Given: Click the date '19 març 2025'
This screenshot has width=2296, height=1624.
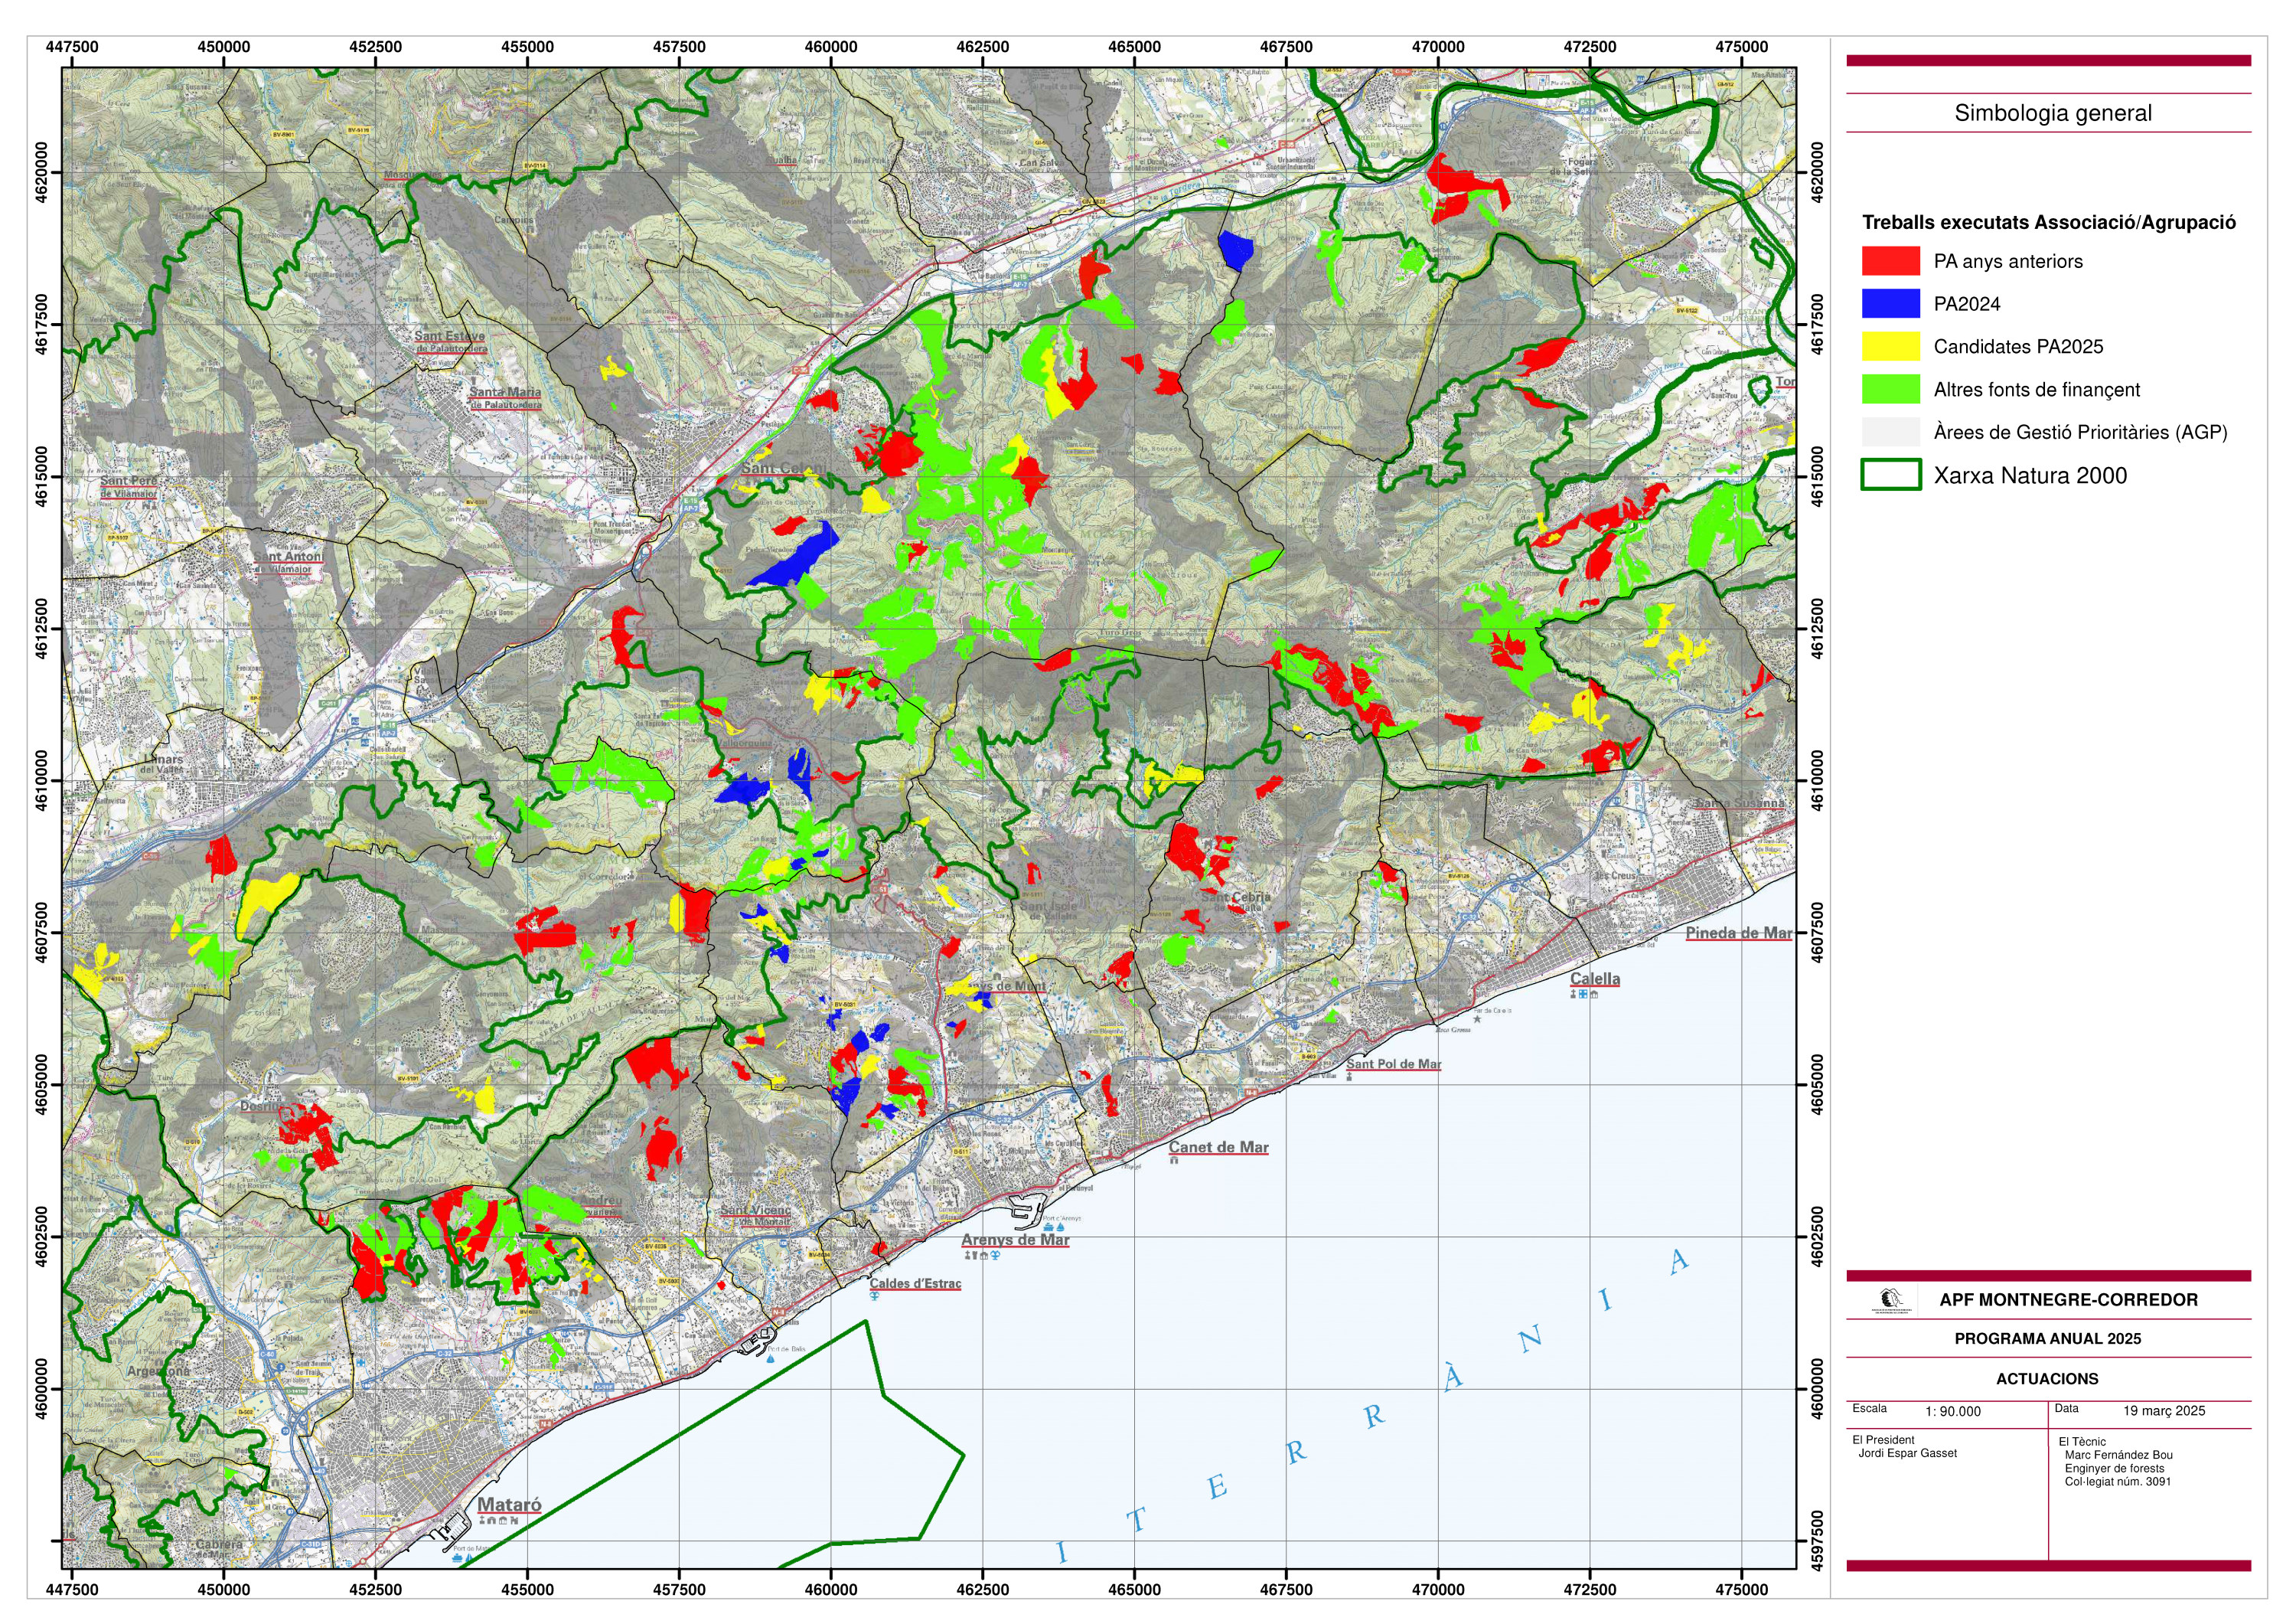Looking at the screenshot, I should [x=2164, y=1411].
